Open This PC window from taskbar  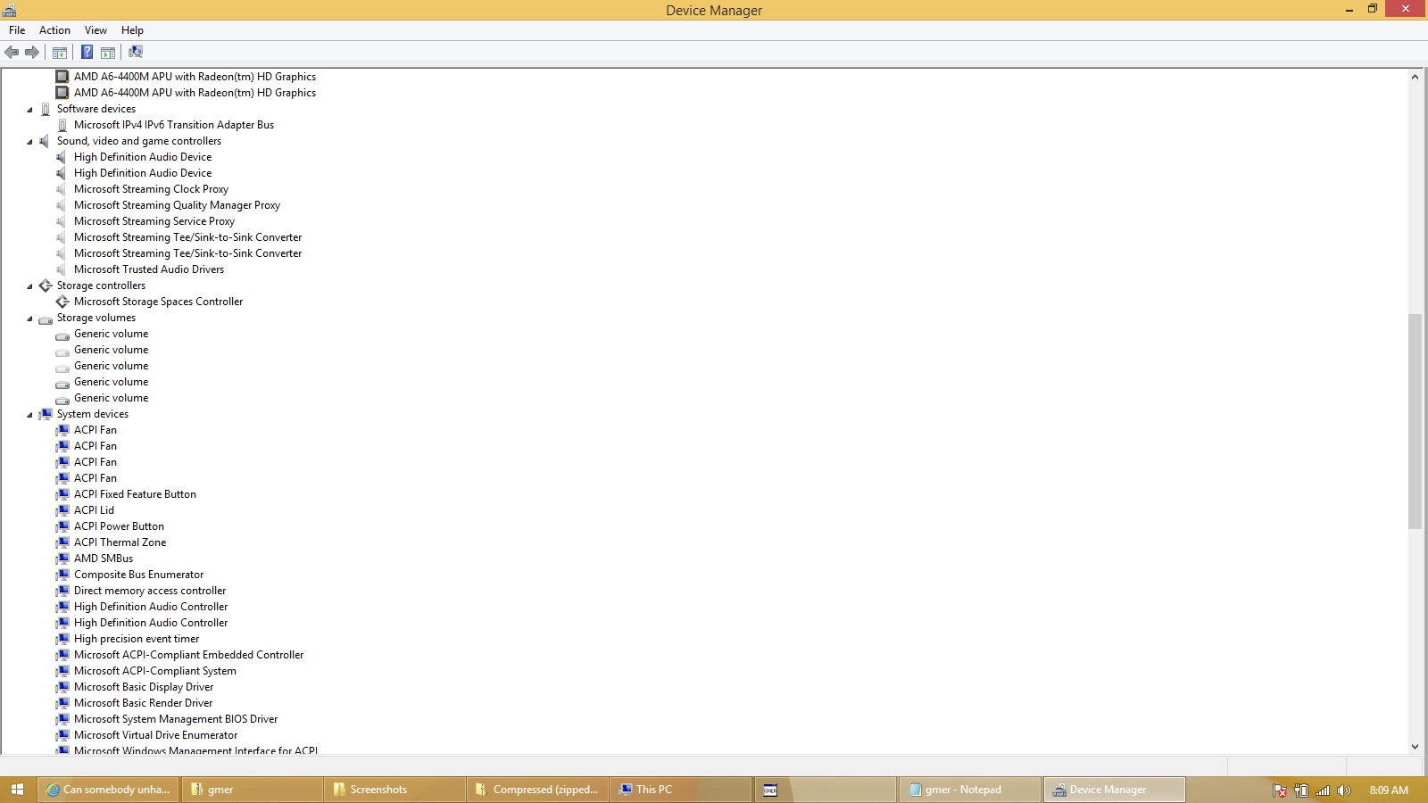[x=681, y=790]
